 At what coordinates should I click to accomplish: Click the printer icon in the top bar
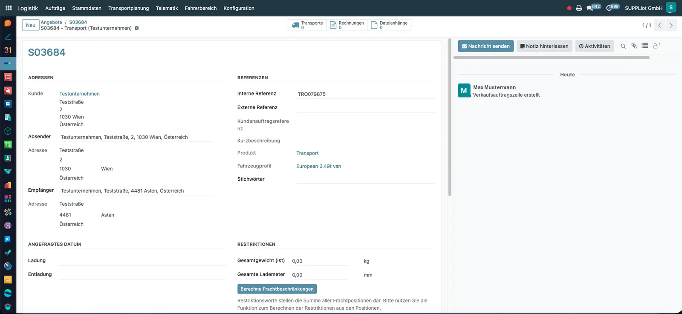point(579,8)
